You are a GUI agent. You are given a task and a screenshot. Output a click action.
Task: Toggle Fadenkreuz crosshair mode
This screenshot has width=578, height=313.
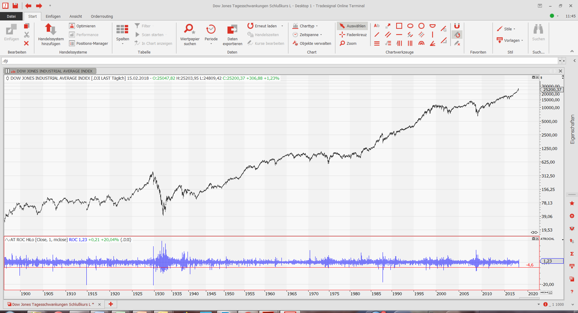353,35
